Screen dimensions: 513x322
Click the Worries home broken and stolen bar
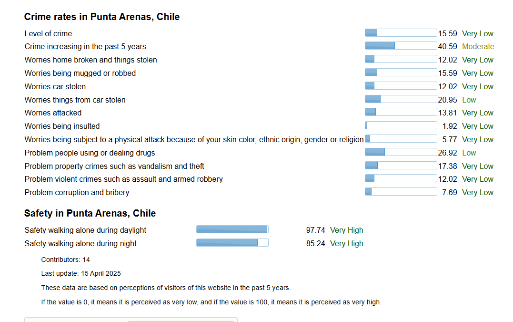point(401,59)
